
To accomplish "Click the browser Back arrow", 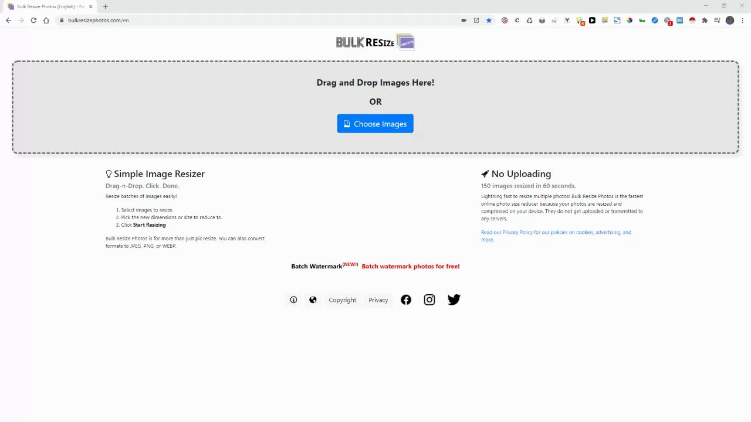I will [8, 20].
